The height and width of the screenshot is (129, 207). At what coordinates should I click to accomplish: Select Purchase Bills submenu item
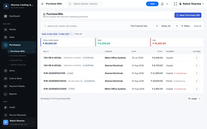tap(21, 51)
